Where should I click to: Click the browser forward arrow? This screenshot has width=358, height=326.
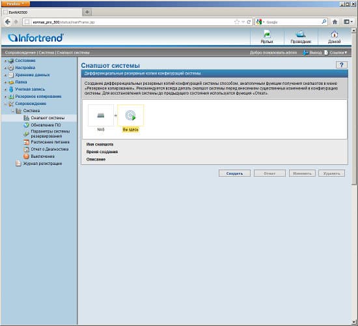[x=16, y=22]
